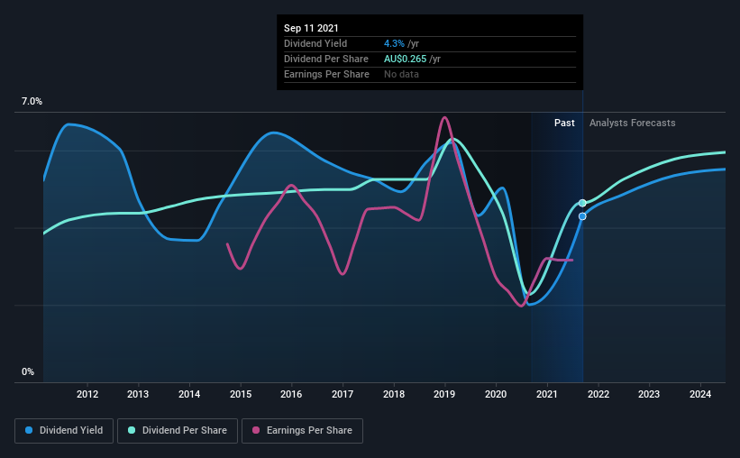Image resolution: width=740 pixels, height=458 pixels.
Task: Click the 'Dividend Per Share' tooltip row label
Action: (x=326, y=59)
